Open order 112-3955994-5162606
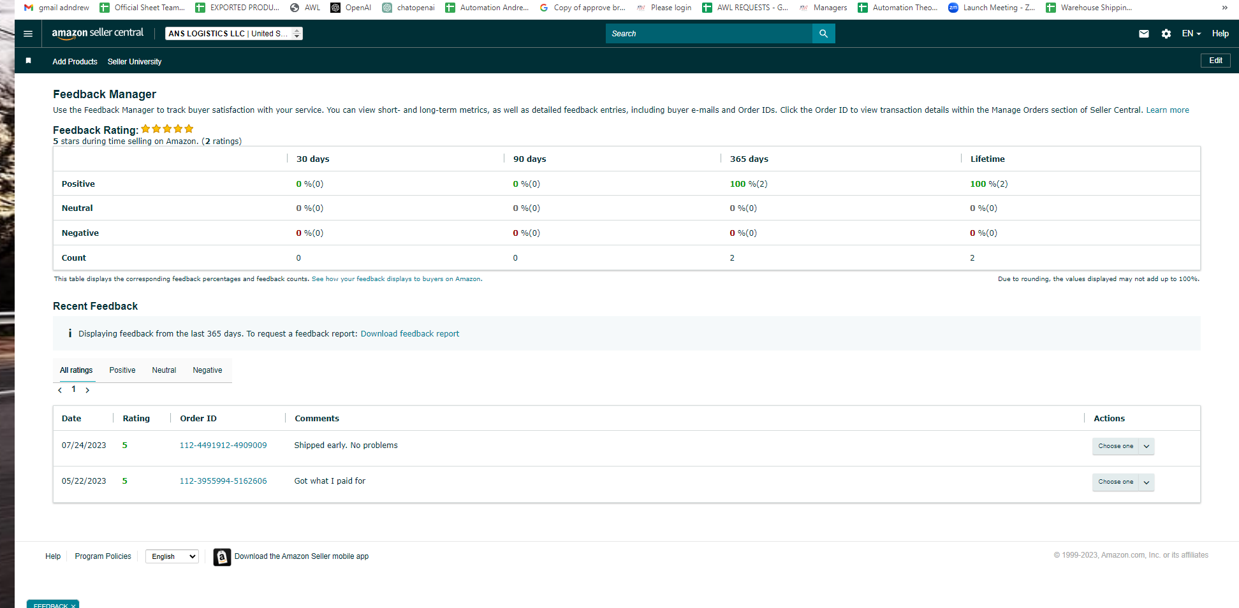1239x608 pixels. pos(223,481)
